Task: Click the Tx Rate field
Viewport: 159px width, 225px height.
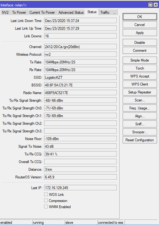Action: (80, 62)
